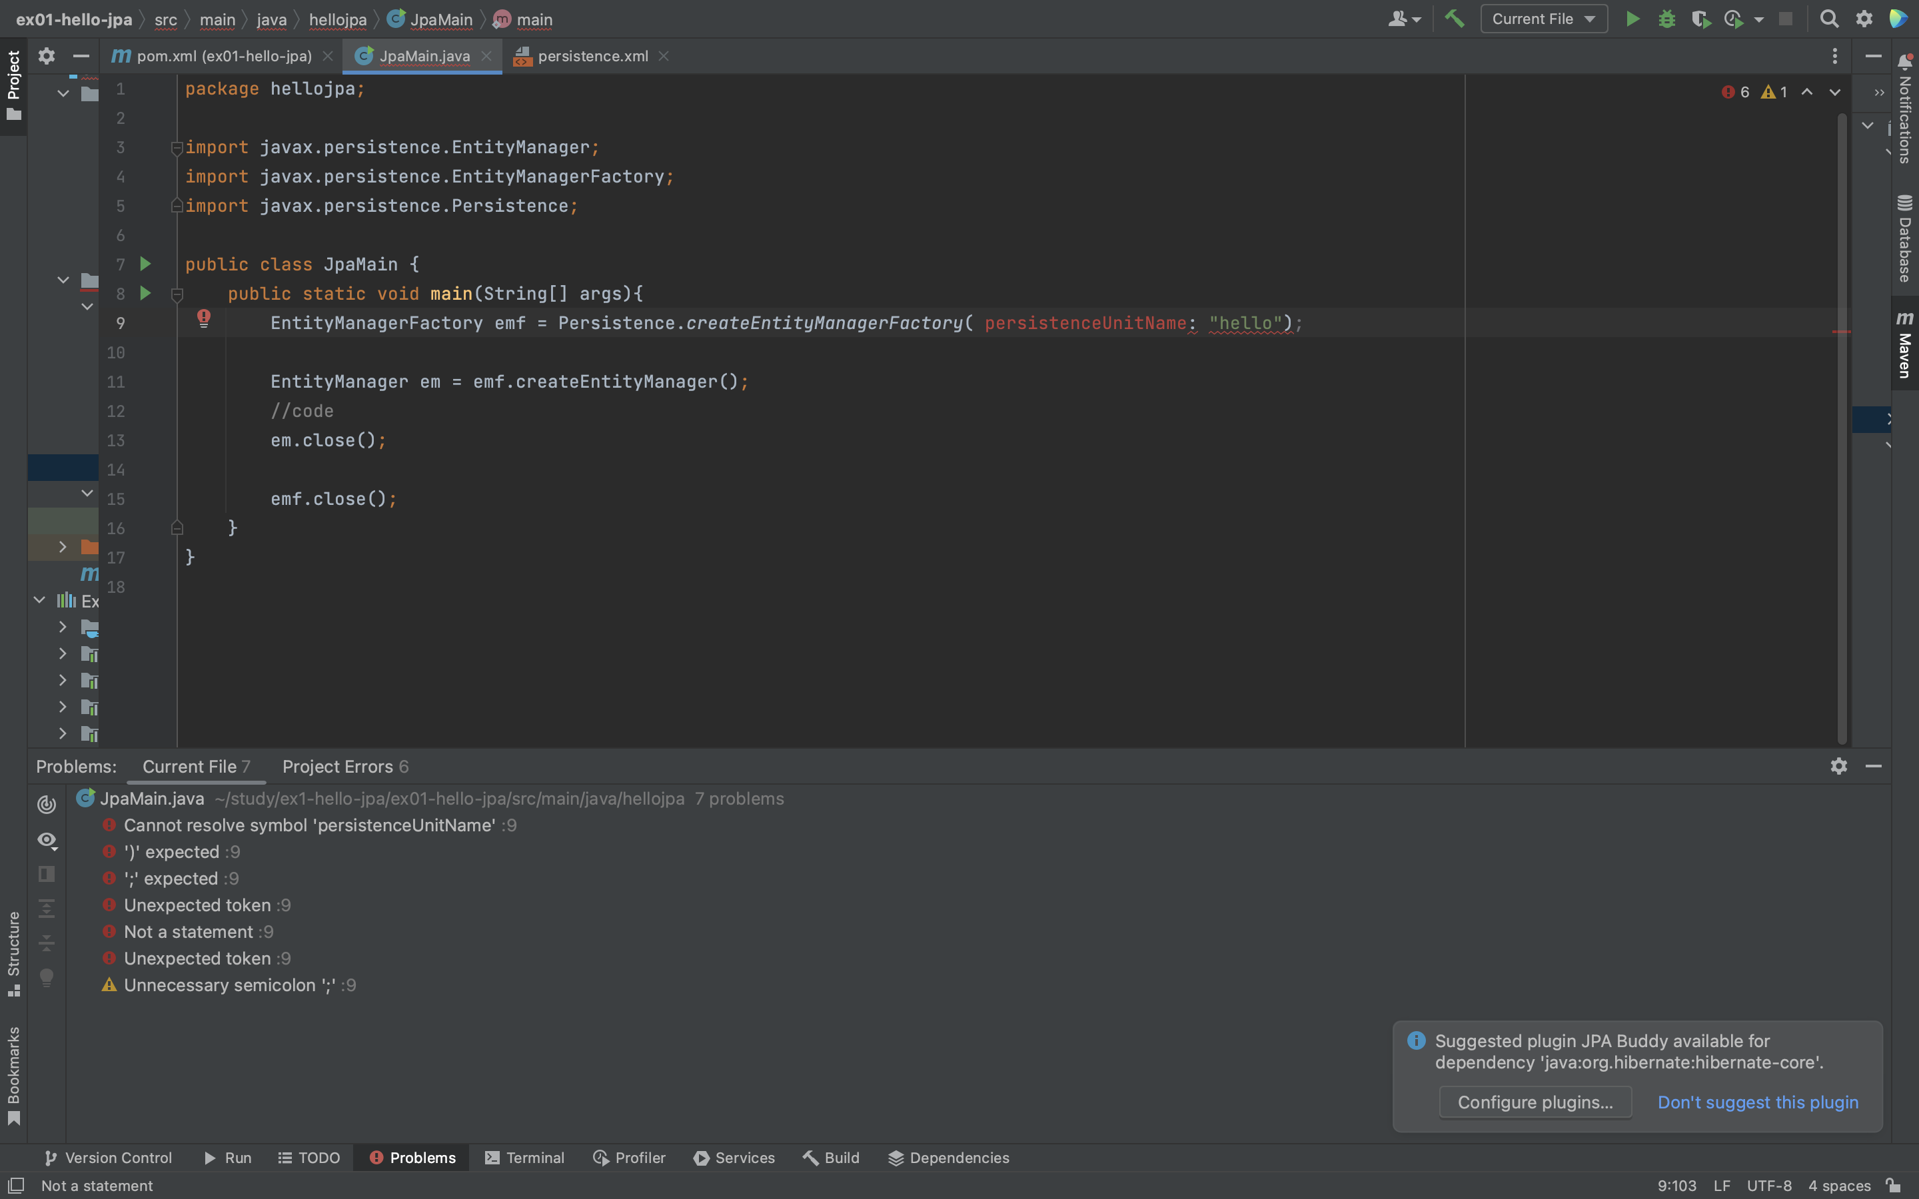1919x1199 pixels.
Task: Open the Maven tool window
Action: click(x=1905, y=344)
